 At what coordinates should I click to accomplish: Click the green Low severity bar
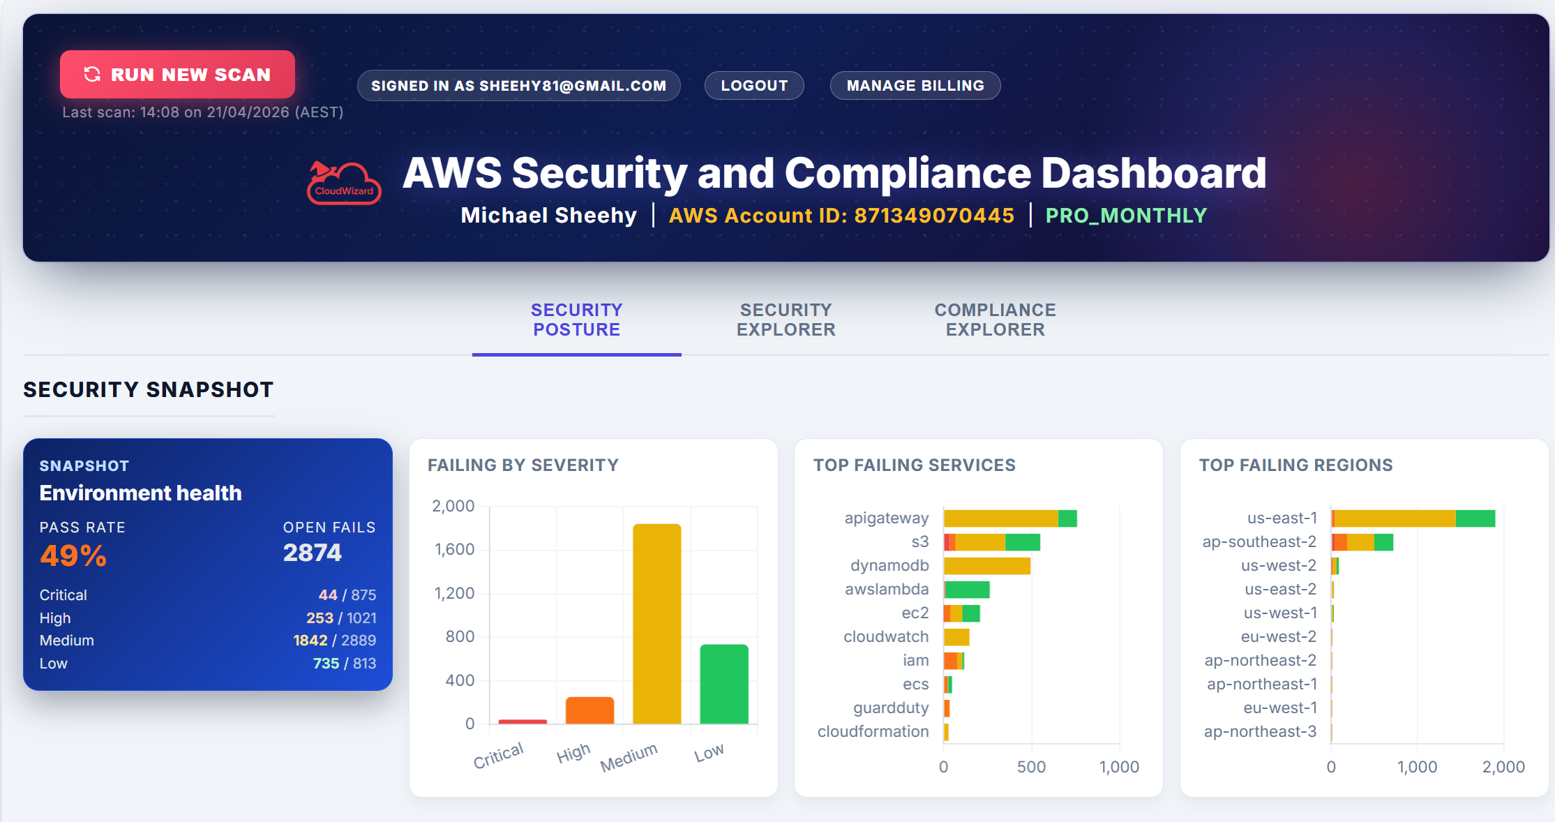723,684
